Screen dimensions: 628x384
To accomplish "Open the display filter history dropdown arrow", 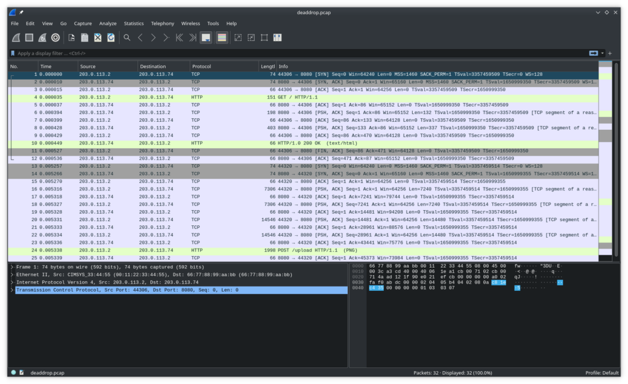I will pos(603,53).
